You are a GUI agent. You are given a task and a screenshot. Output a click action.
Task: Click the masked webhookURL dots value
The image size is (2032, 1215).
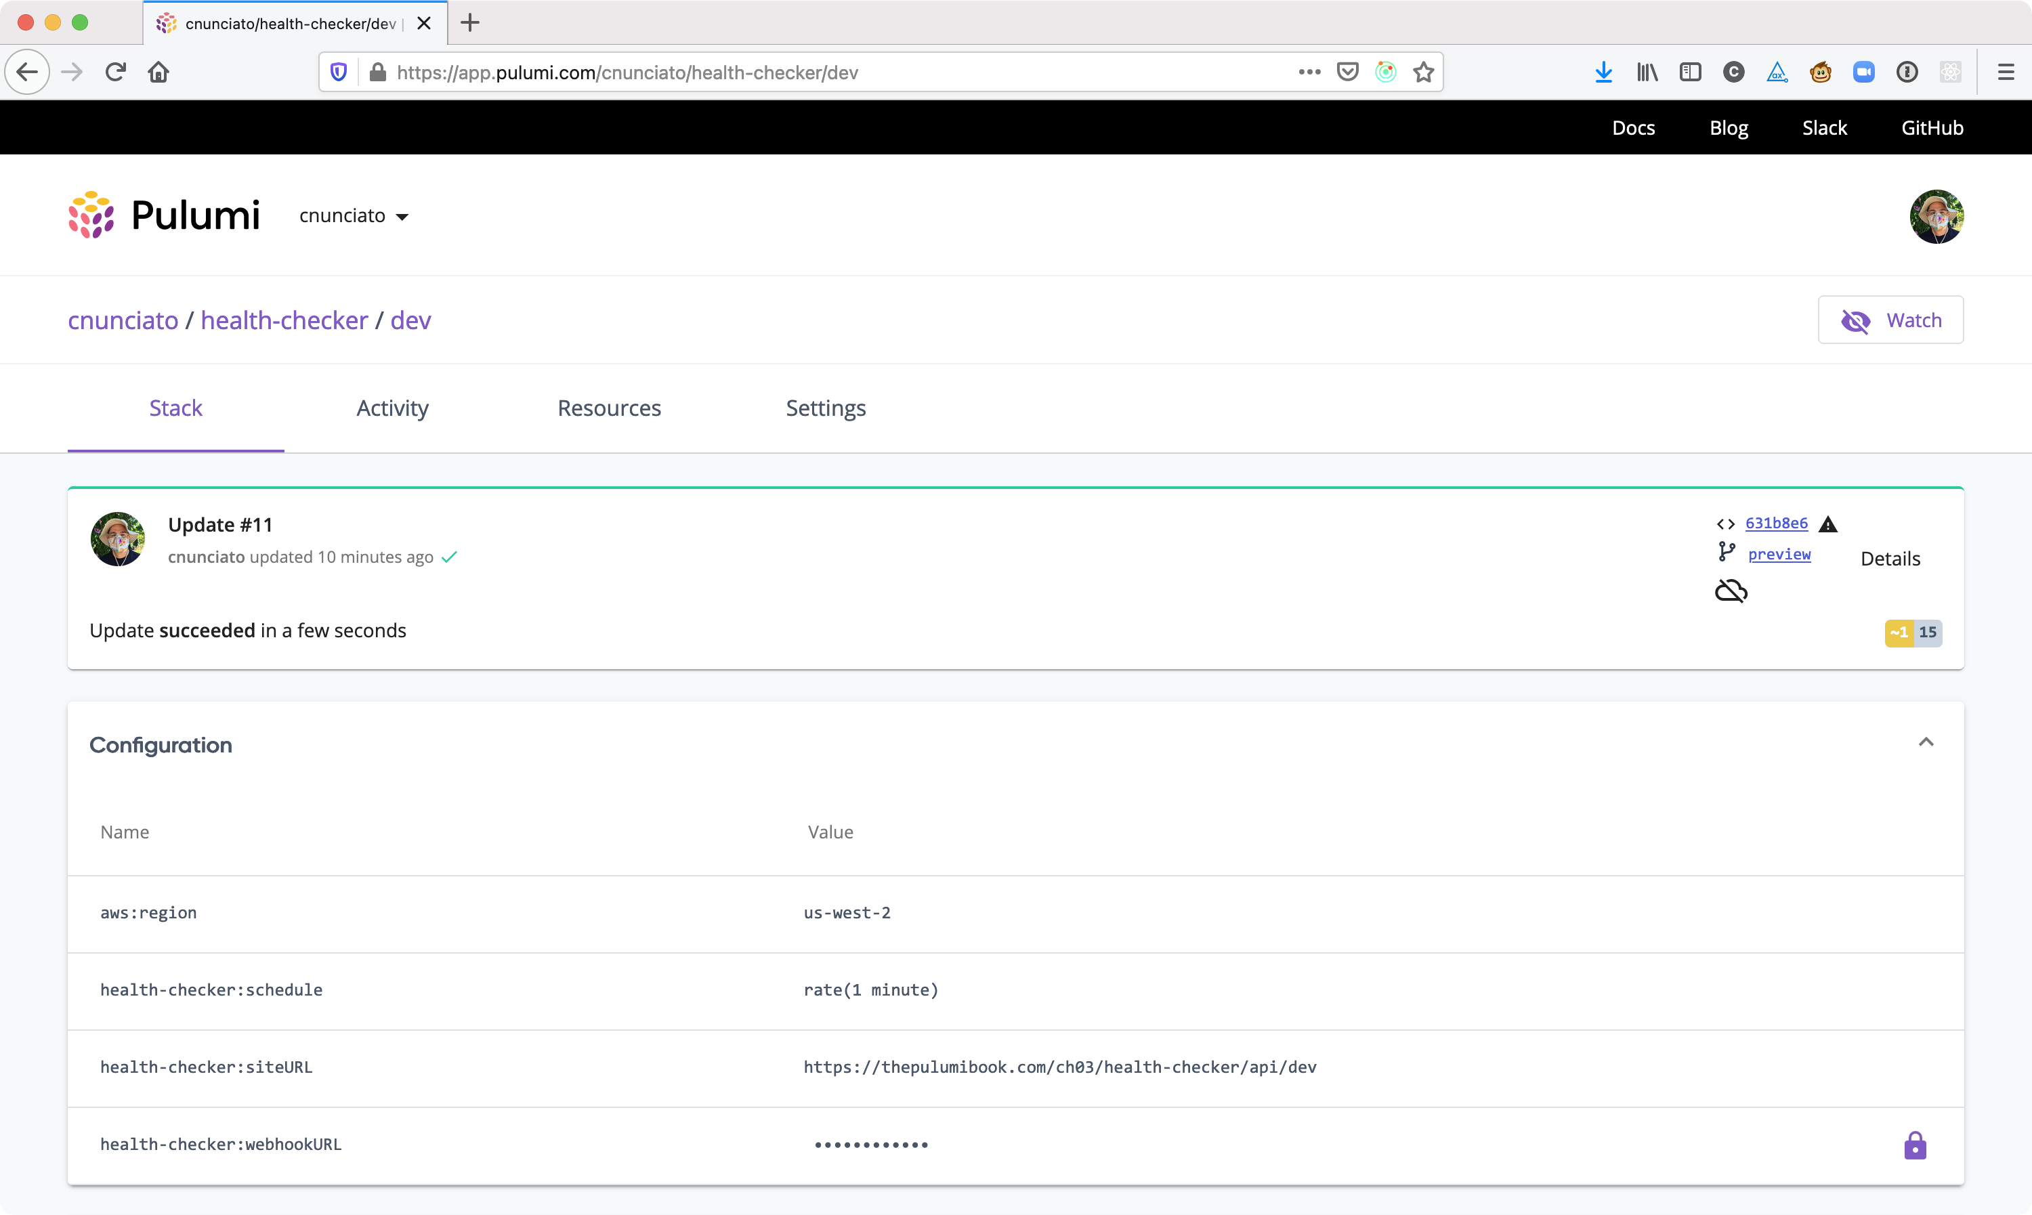click(x=871, y=1145)
